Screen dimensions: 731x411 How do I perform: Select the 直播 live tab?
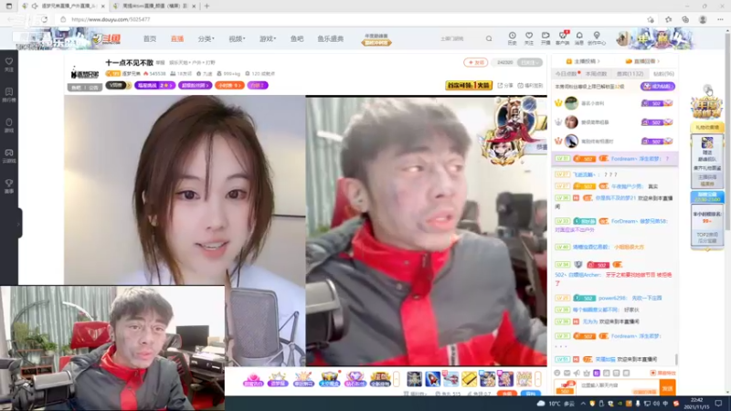[x=177, y=38]
